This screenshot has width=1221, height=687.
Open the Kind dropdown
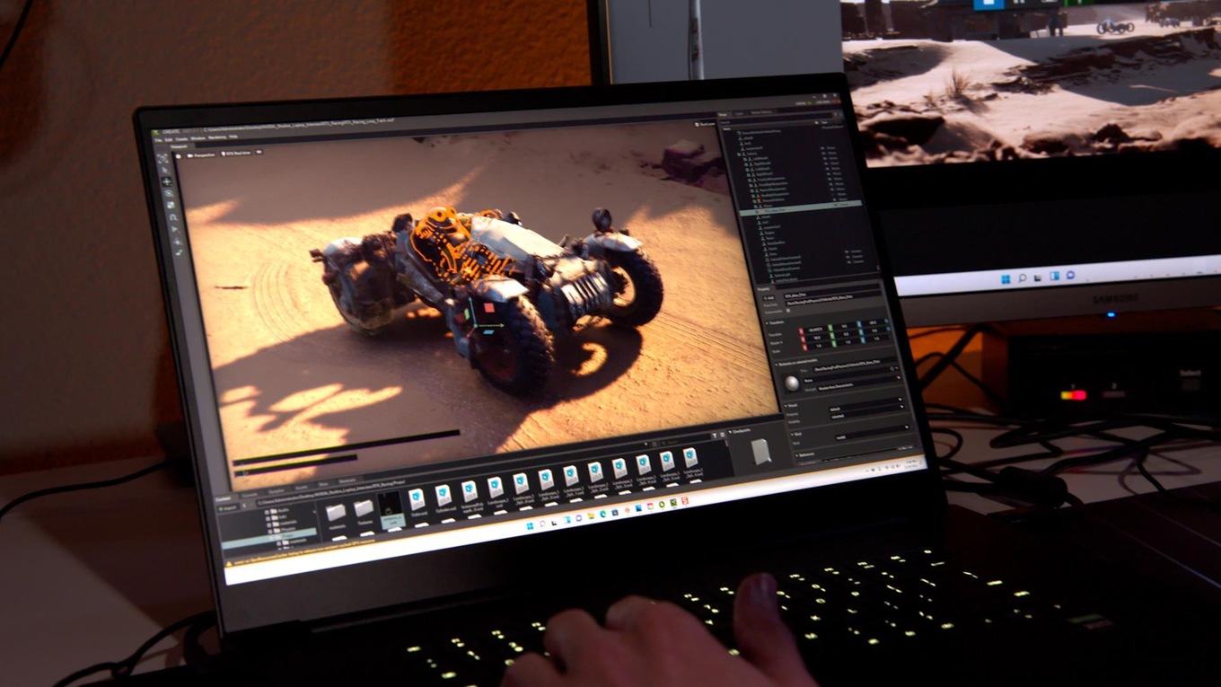(x=872, y=433)
